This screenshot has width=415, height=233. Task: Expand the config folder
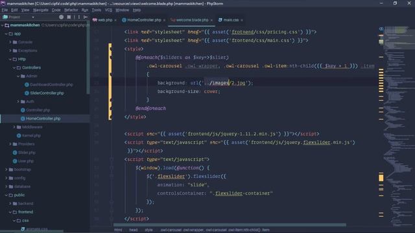[x=6, y=178]
